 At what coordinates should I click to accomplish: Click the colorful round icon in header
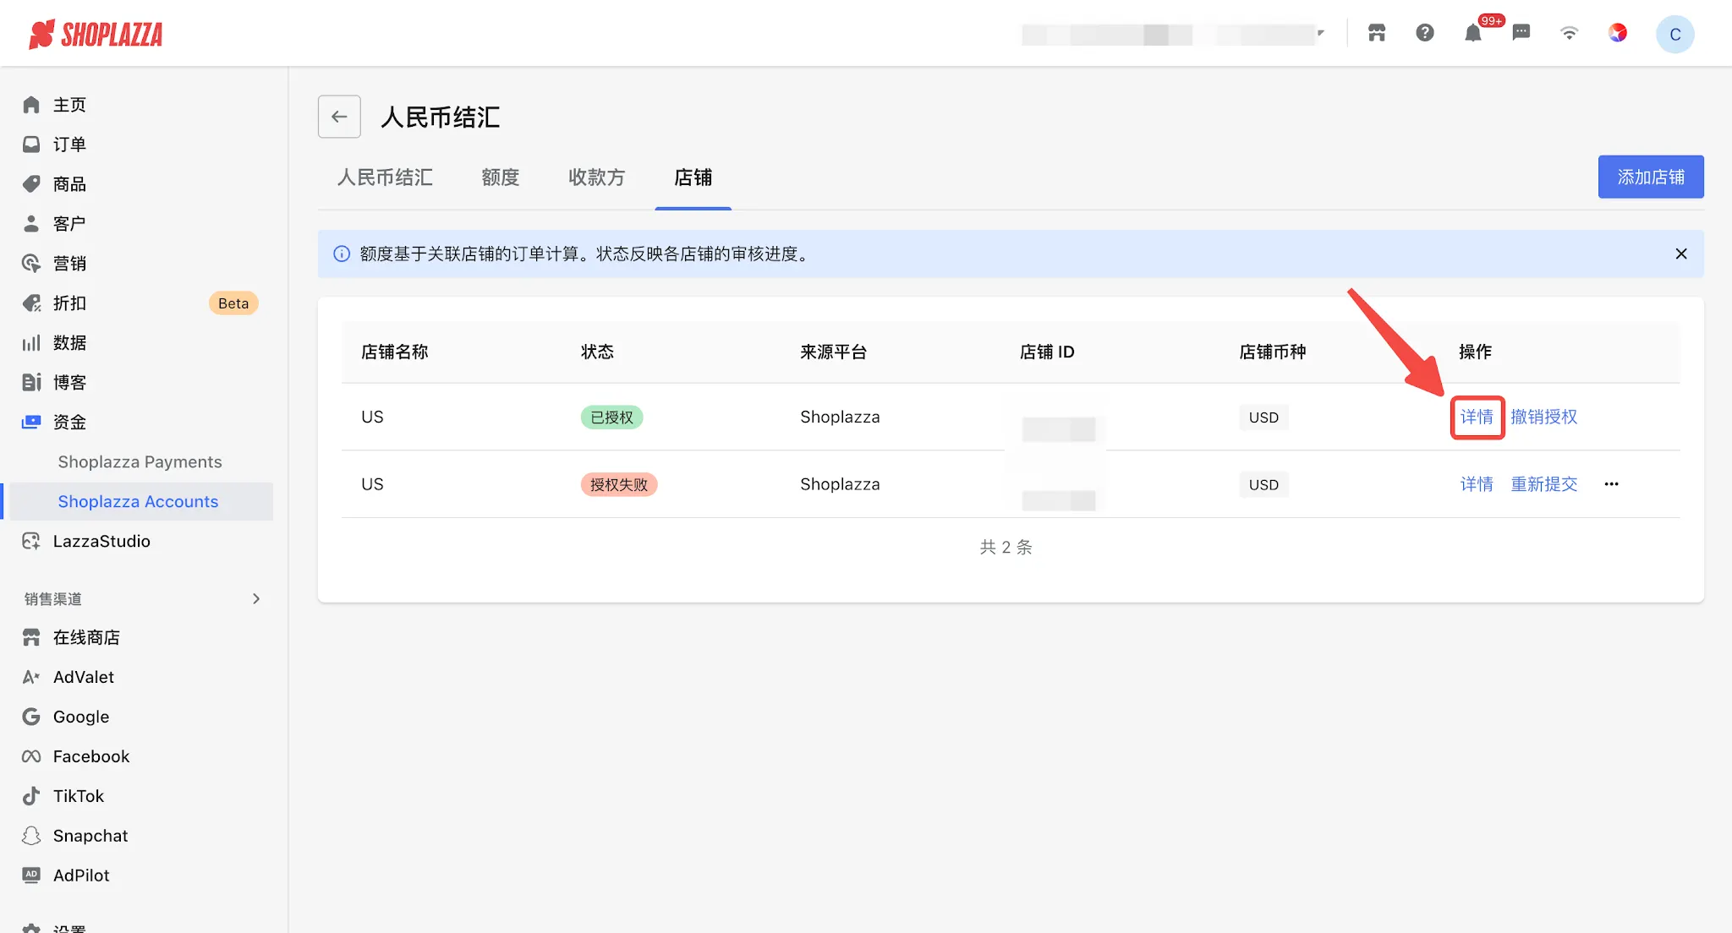pos(1618,33)
